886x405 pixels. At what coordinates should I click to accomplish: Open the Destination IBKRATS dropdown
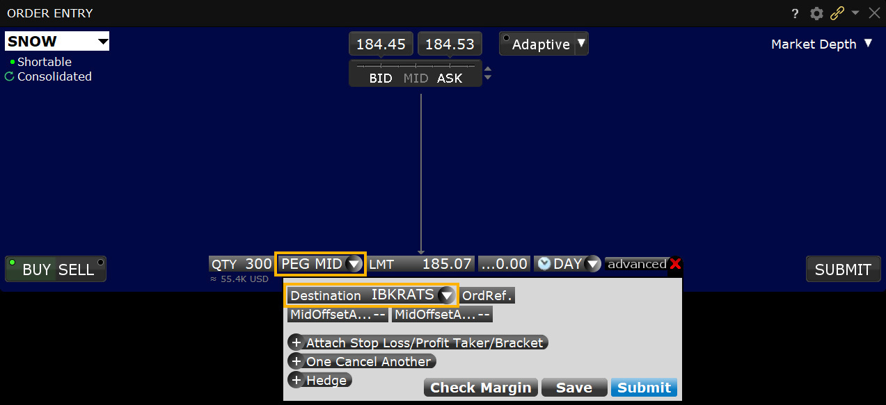[446, 295]
